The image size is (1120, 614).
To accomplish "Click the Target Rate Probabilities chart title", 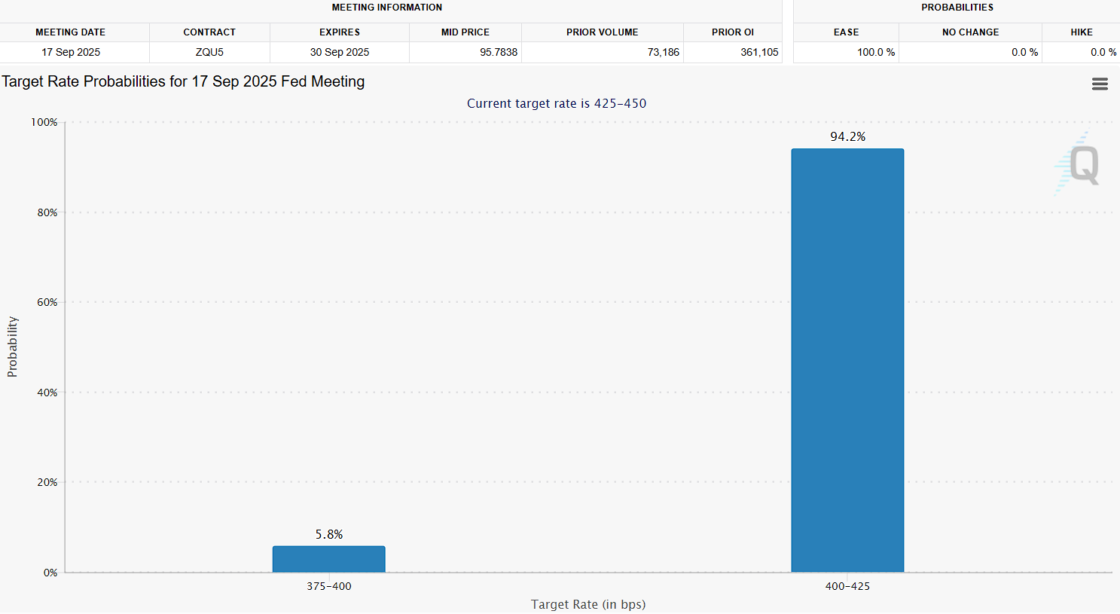I will pyautogui.click(x=183, y=81).
